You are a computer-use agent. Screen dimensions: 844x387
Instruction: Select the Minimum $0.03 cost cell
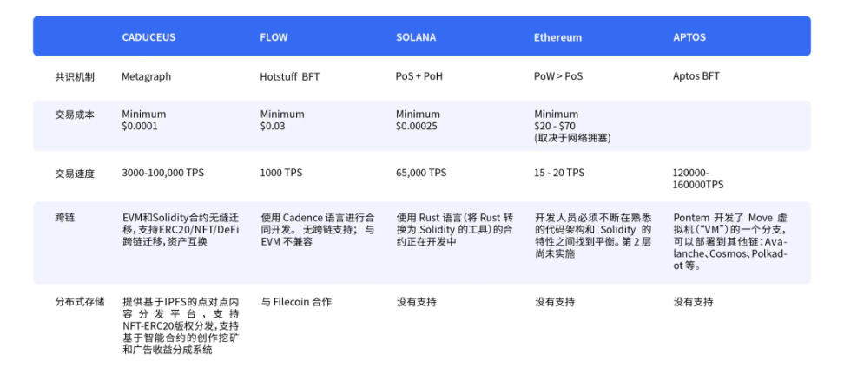[282, 121]
